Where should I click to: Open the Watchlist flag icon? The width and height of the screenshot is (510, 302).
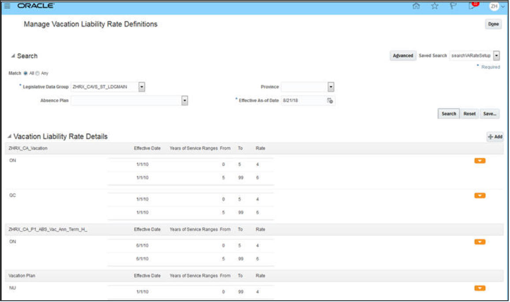[x=453, y=6]
